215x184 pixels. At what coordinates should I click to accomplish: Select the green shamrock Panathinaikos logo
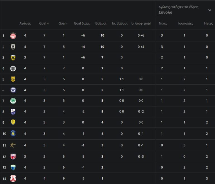coord(13,101)
